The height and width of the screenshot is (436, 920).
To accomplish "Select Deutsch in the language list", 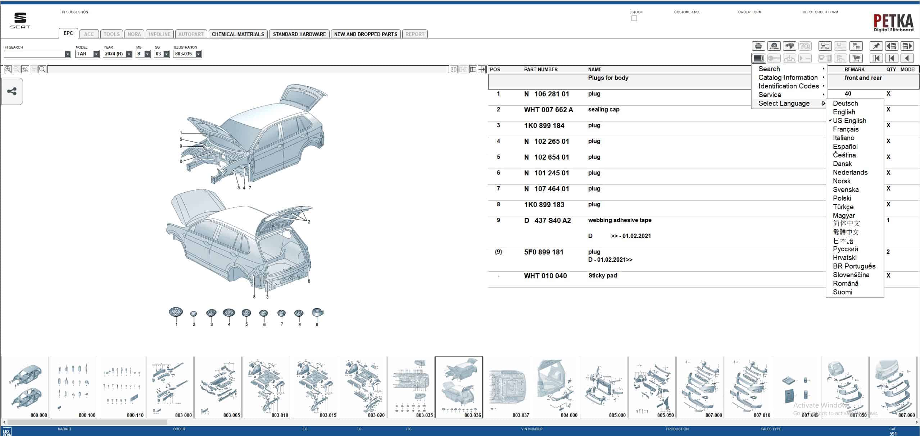I will [x=846, y=103].
